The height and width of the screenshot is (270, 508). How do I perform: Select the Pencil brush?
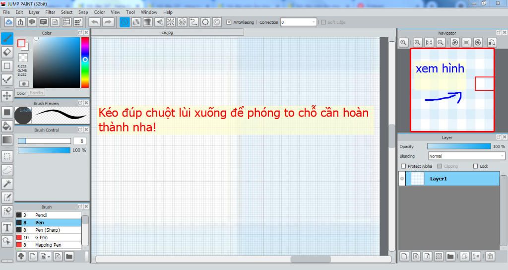click(48, 215)
